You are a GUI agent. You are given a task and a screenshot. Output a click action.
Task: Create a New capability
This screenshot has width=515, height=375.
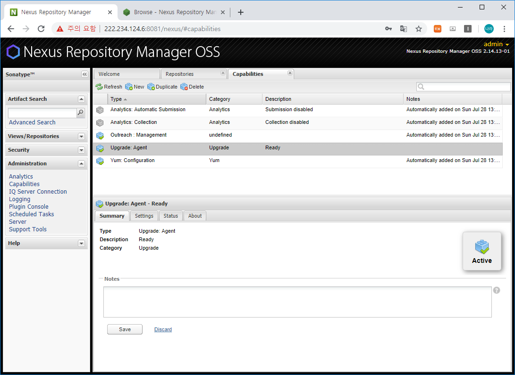point(135,87)
